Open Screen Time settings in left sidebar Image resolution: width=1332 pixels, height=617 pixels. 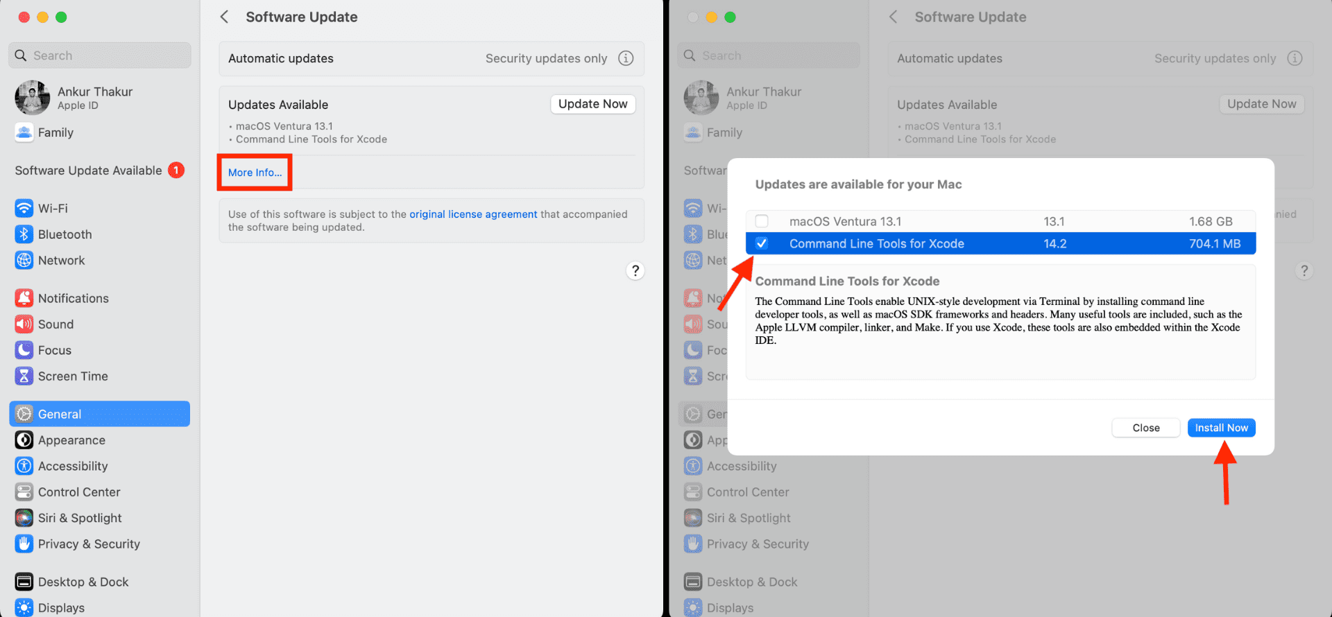(x=100, y=376)
